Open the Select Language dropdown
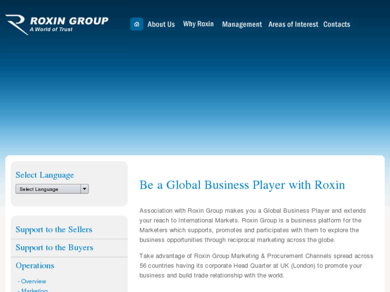The image size is (390, 292). (52, 189)
